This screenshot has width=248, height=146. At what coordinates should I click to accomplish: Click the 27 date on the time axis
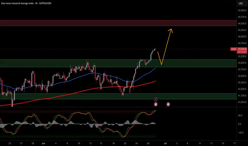tap(21, 143)
